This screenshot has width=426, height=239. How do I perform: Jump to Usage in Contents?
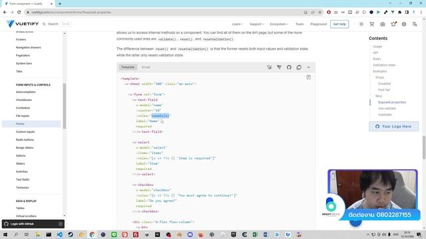[x=377, y=46]
